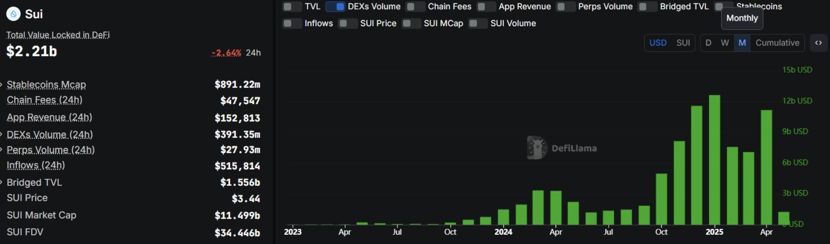Turn on the SUI MCap series
This screenshot has height=244, width=830.
[x=411, y=23]
